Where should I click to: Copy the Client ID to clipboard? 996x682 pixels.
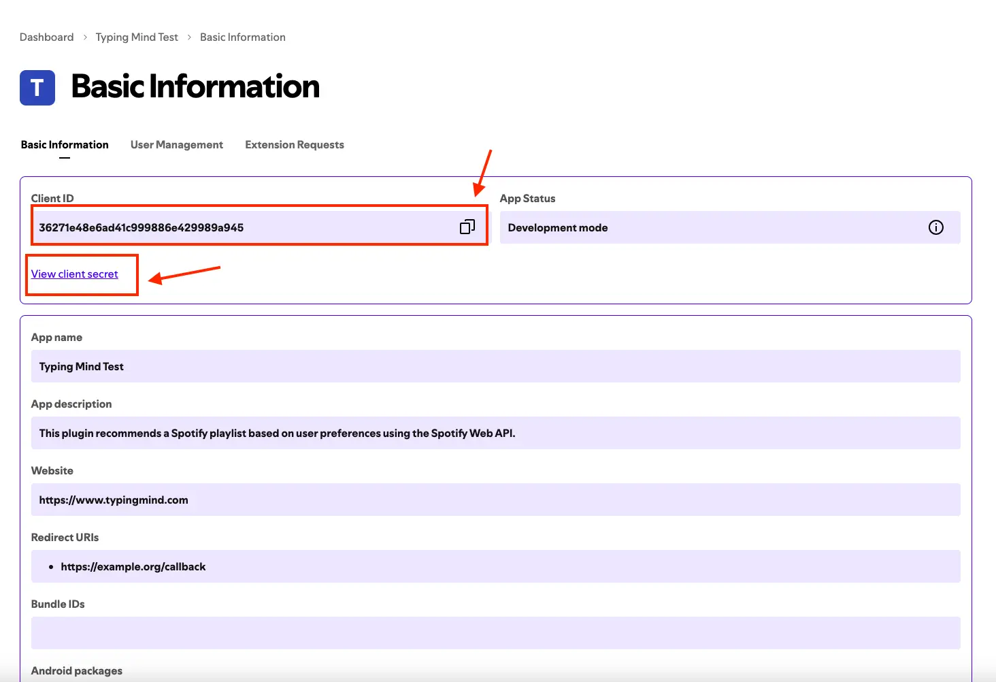click(x=467, y=227)
